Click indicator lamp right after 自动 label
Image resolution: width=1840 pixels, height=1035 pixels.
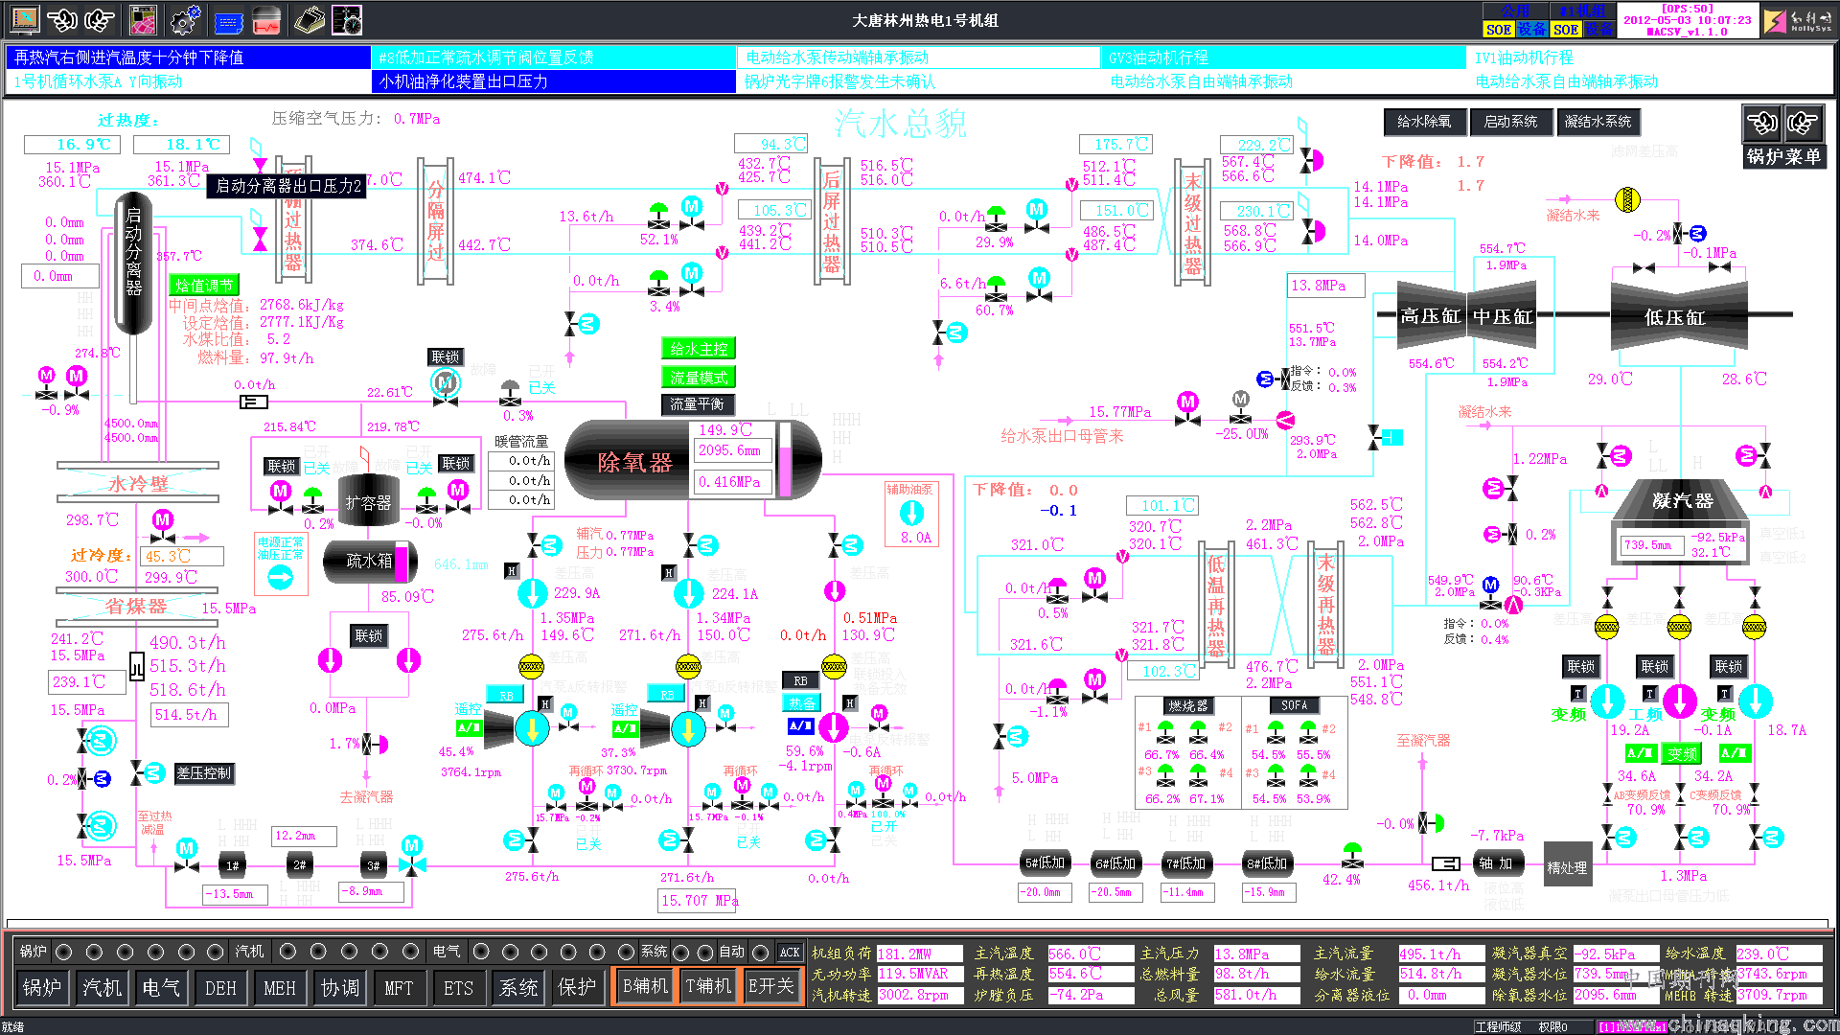tap(760, 952)
